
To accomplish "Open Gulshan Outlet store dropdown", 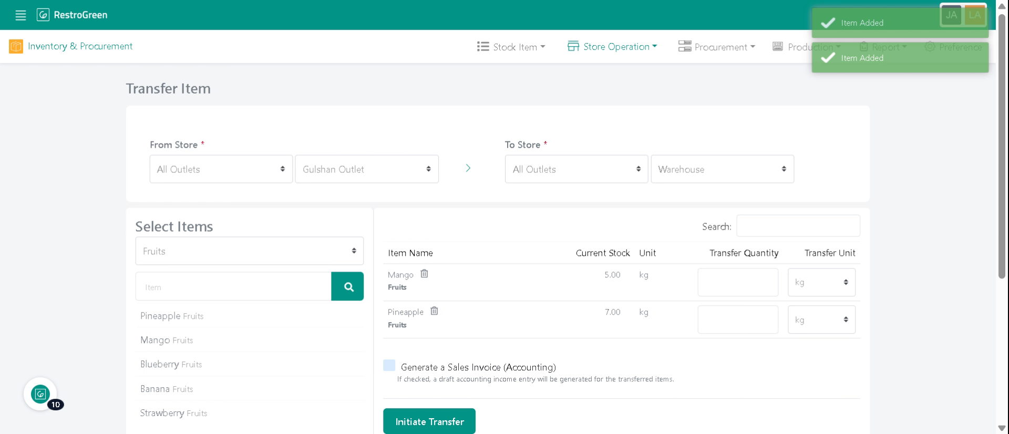I will [x=367, y=169].
